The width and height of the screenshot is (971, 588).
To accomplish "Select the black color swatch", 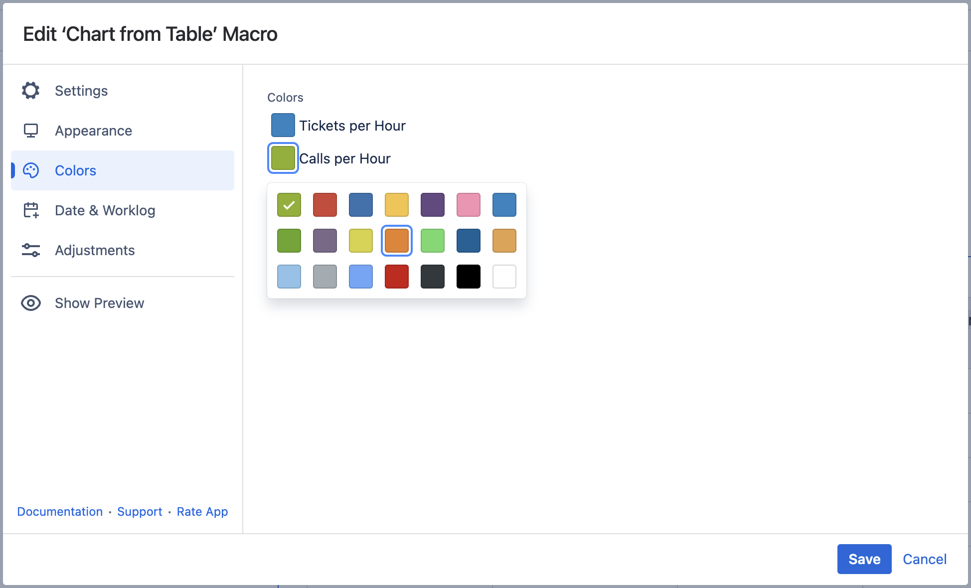I will click(469, 277).
